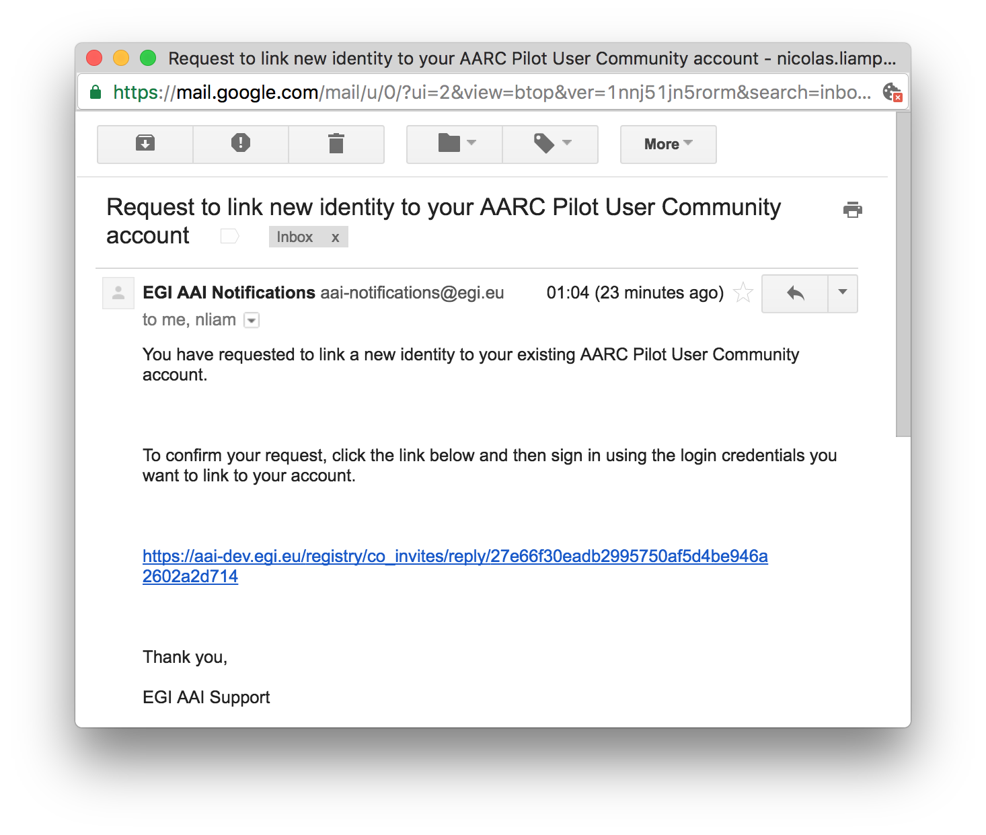Click sender name EGI AAI Notifications
This screenshot has height=835, width=986.
click(x=229, y=292)
